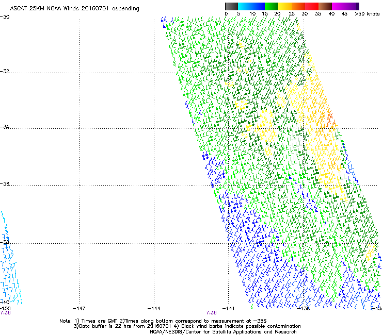The width and height of the screenshot is (382, 335).
Task: Click the '35' legend scale label
Action: pyautogui.click(x=318, y=13)
